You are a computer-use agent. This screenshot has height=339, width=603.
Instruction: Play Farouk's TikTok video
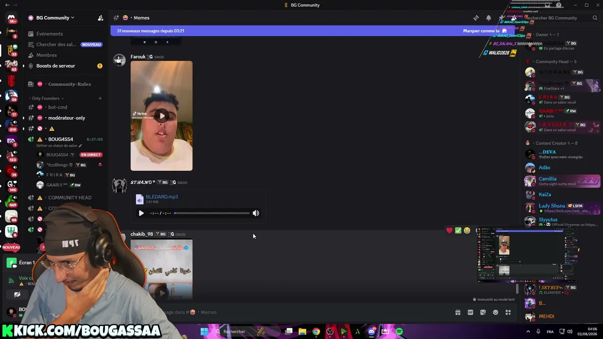point(162,116)
